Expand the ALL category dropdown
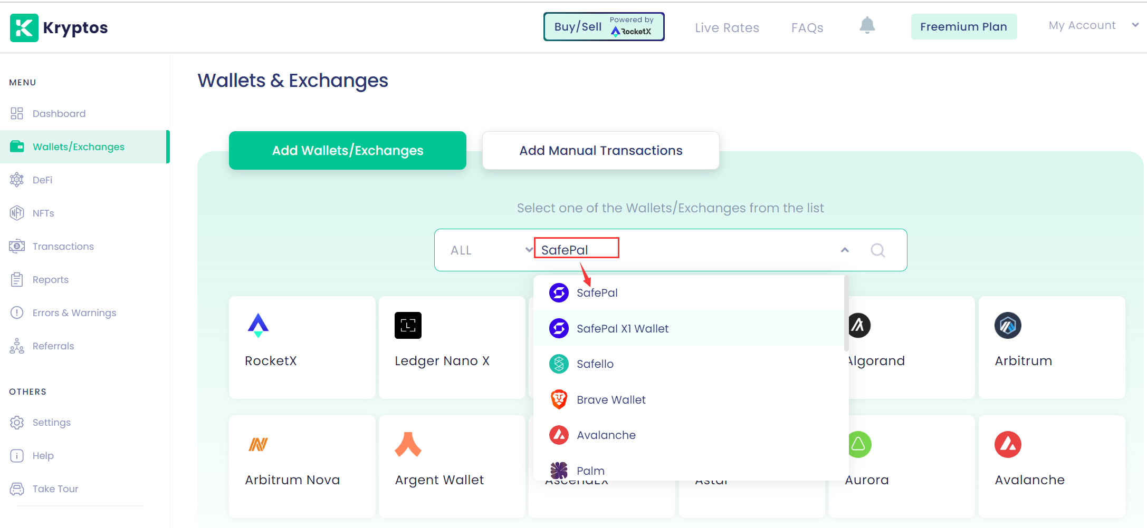 coord(491,250)
